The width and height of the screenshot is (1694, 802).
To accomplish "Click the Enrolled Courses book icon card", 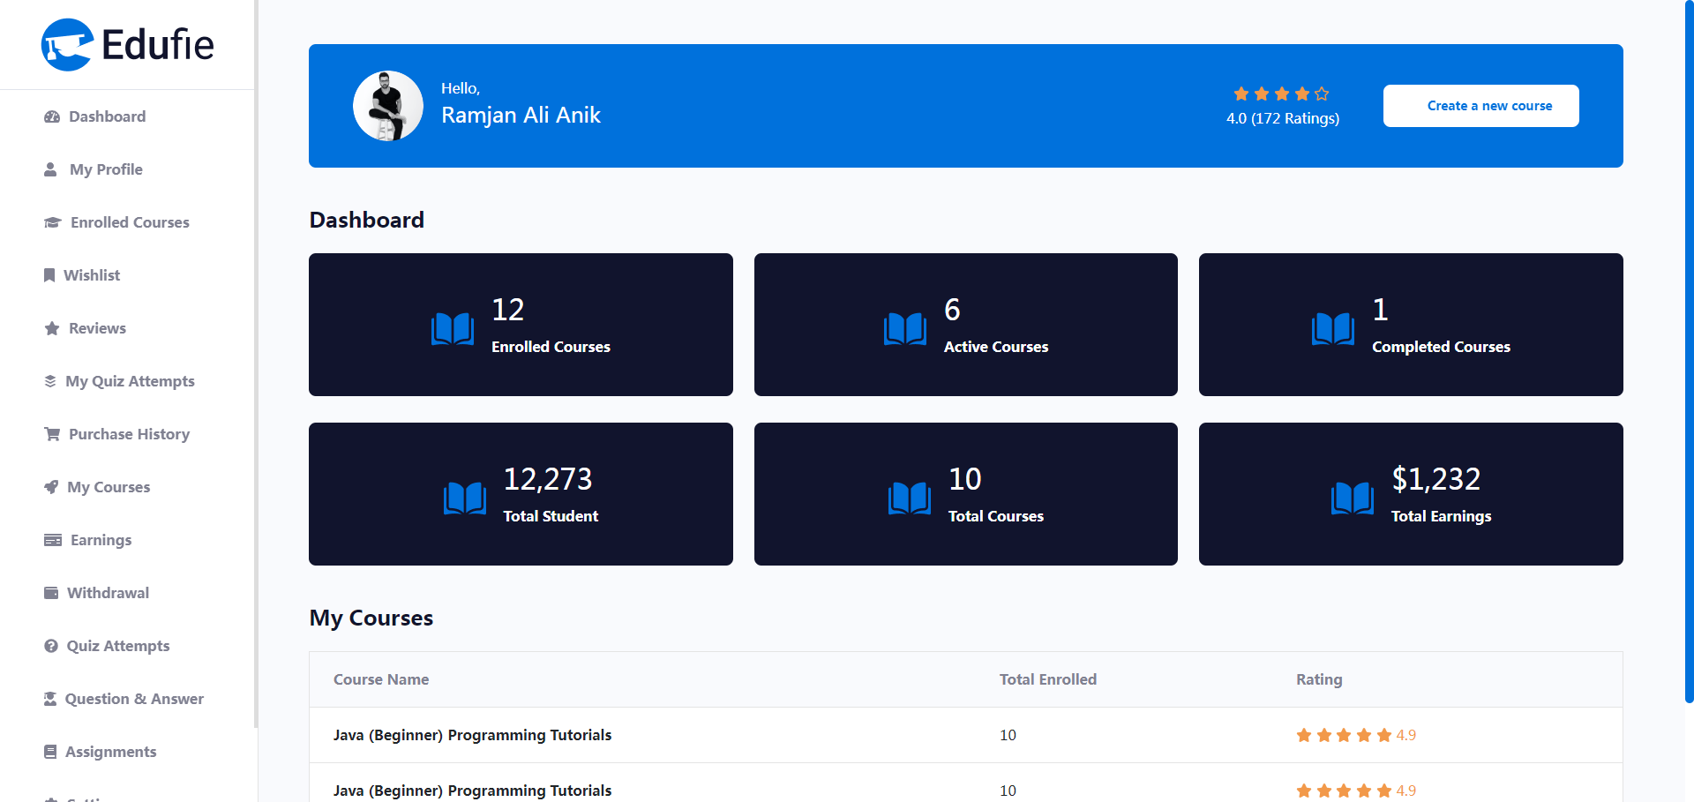I will coord(453,329).
